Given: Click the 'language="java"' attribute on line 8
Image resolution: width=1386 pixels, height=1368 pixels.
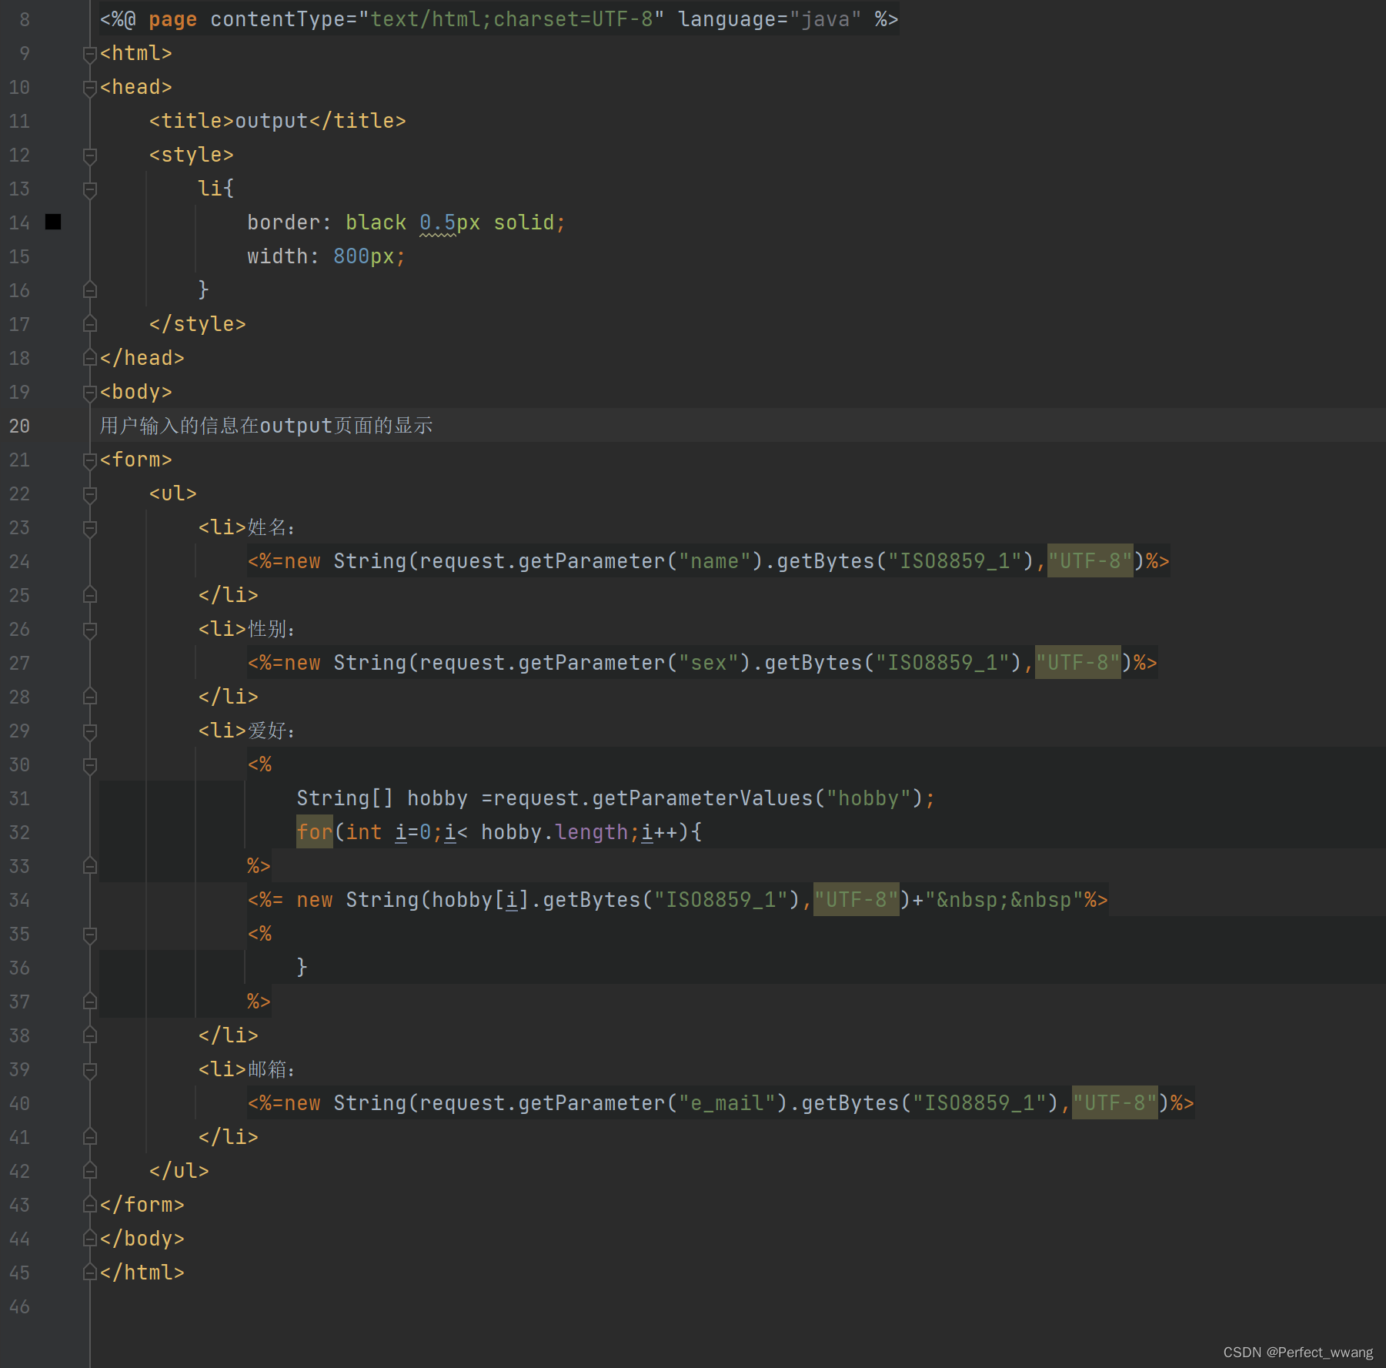Looking at the screenshot, I should 770,19.
